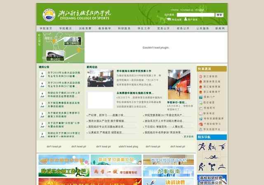Click the Zhejiang College of Sports round logo

49,15
